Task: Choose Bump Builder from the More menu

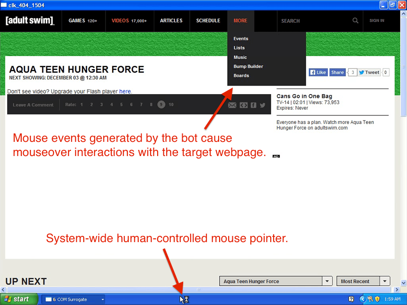Action: pyautogui.click(x=248, y=66)
